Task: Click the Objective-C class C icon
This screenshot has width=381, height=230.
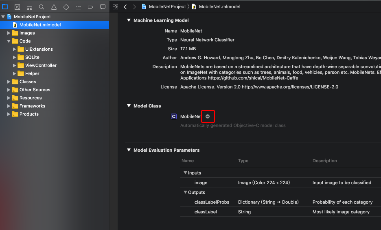Action: tap(174, 116)
